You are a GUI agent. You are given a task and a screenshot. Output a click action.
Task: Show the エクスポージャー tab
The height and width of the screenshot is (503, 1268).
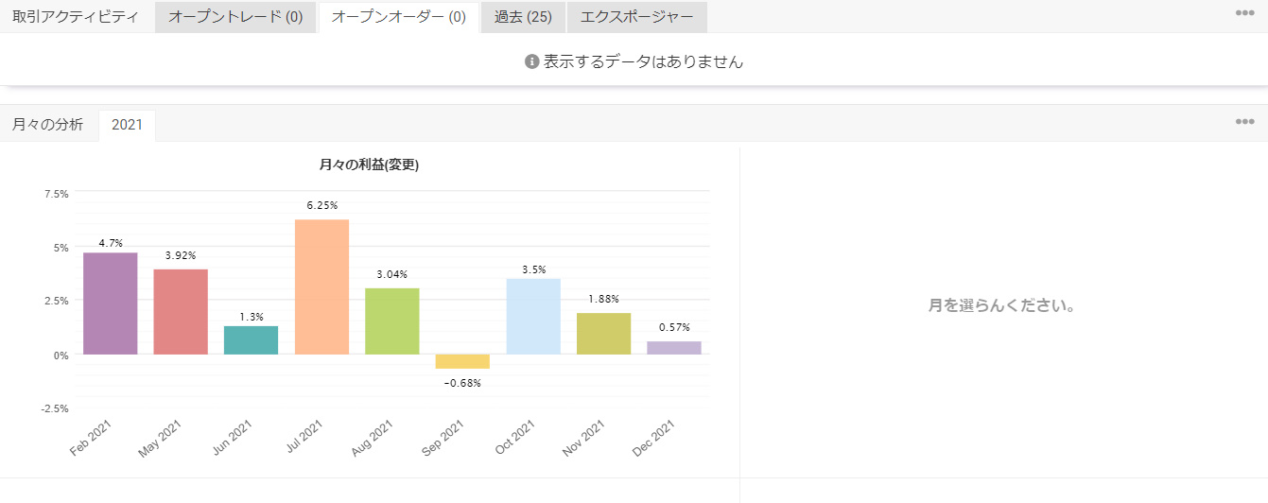(x=636, y=17)
